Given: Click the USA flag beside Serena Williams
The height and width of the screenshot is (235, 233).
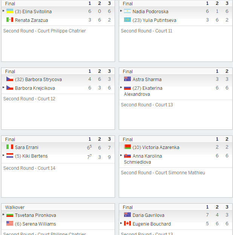Looking at the screenshot, I should point(10,223).
